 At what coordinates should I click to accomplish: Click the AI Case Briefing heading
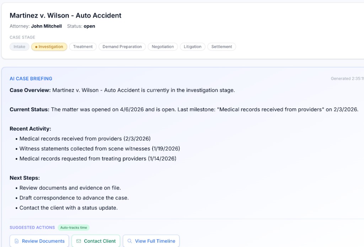tap(31, 79)
